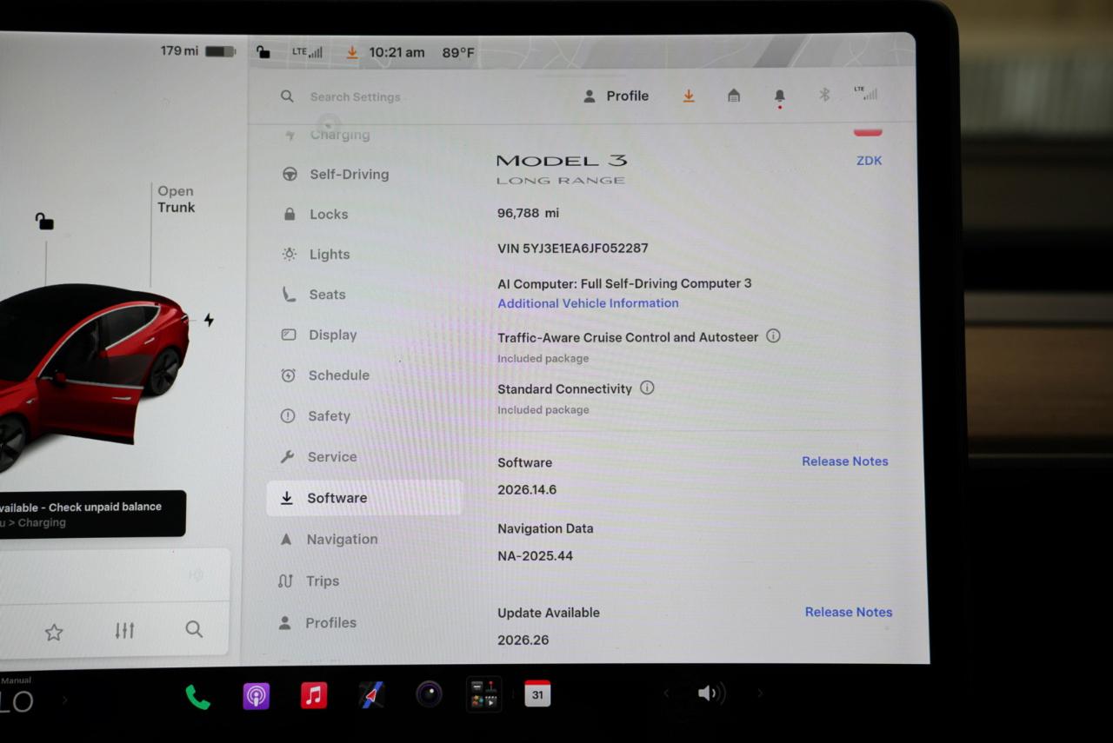The height and width of the screenshot is (743, 1113).
Task: Open the Apple Music app
Action: [314, 695]
